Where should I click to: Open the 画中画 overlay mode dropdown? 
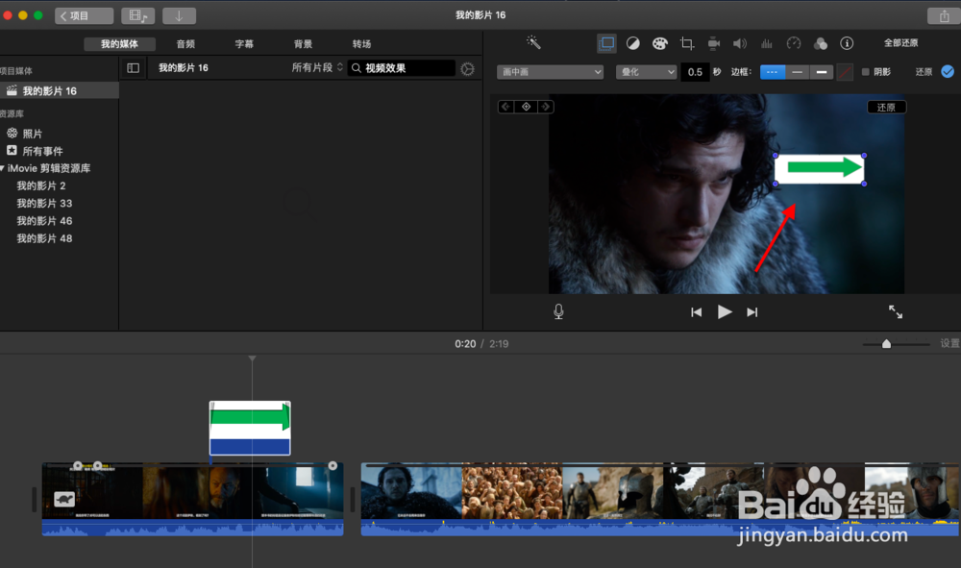[x=550, y=71]
